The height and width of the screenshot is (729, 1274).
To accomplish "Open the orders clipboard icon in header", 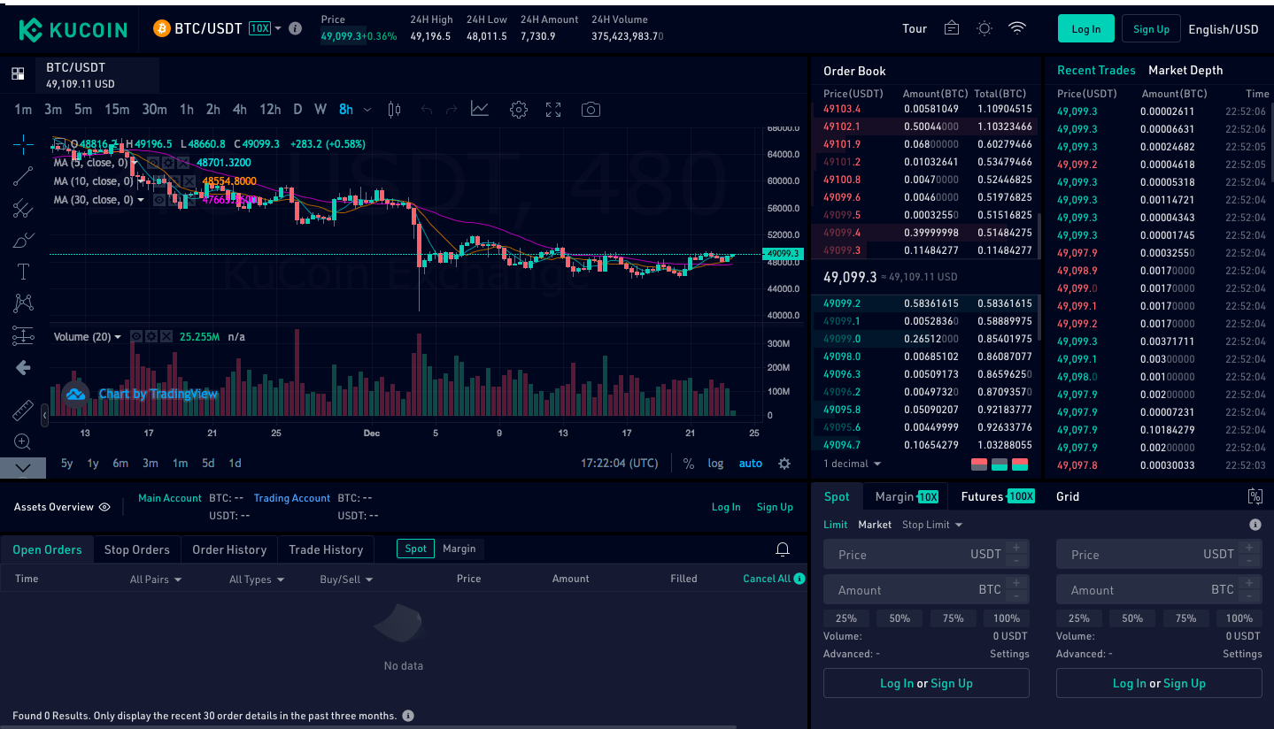I will coord(952,28).
